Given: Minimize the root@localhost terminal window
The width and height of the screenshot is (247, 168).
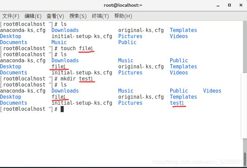Looking at the screenshot, I should coord(218,5).
